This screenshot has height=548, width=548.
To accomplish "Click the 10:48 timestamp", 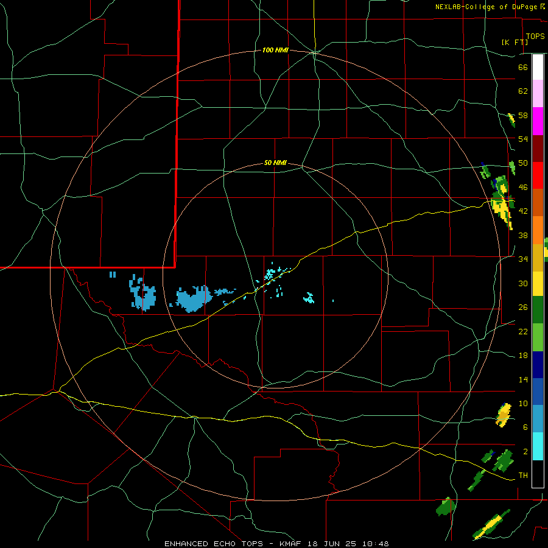I will (375, 544).
